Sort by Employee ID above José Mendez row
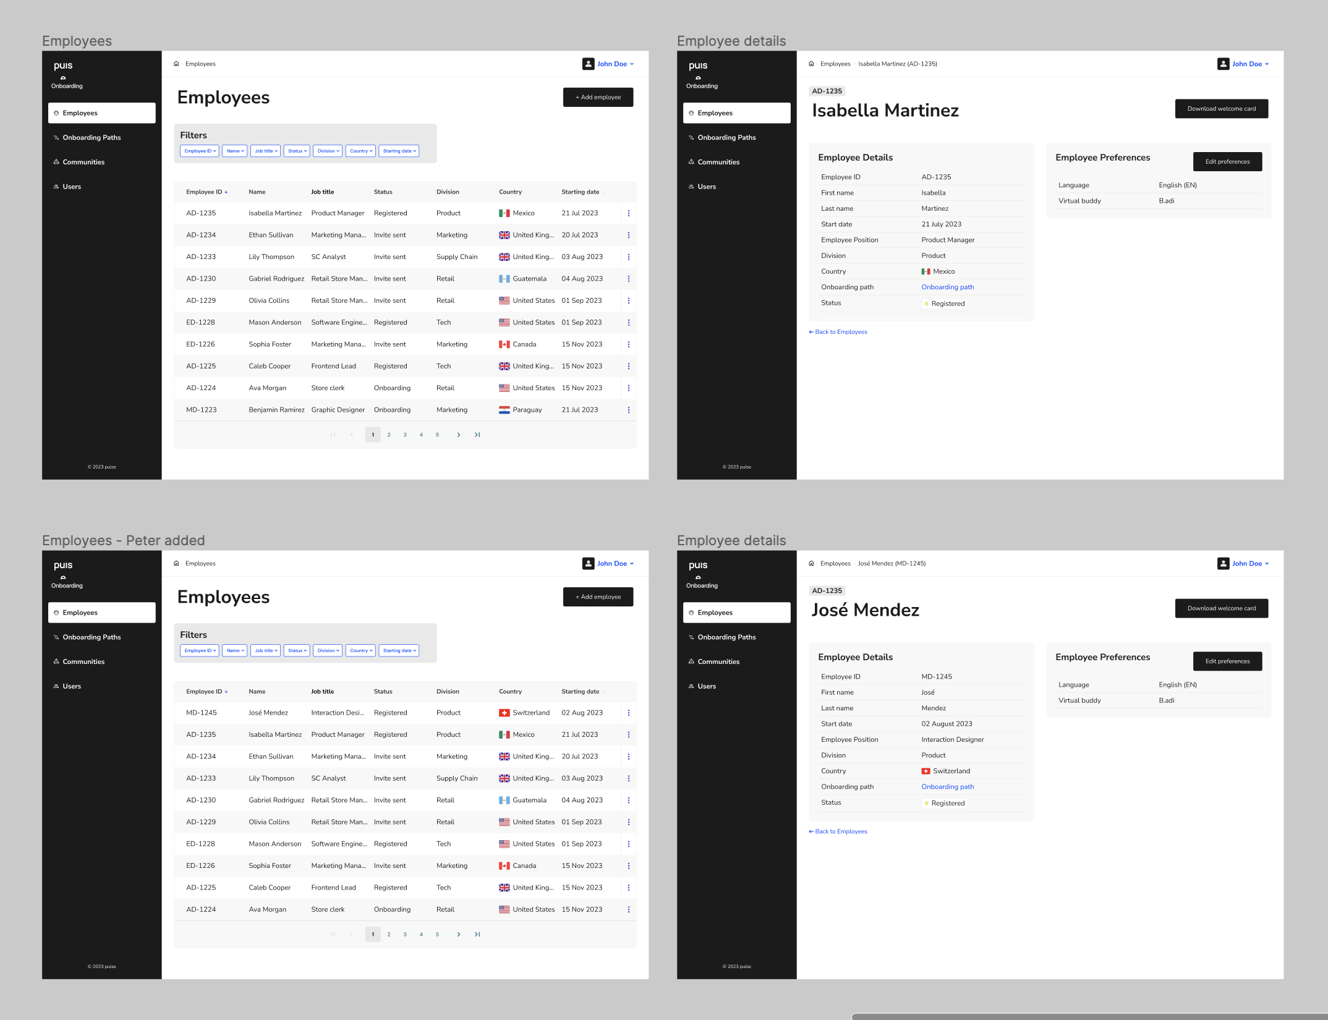This screenshot has height=1020, width=1328. point(206,691)
